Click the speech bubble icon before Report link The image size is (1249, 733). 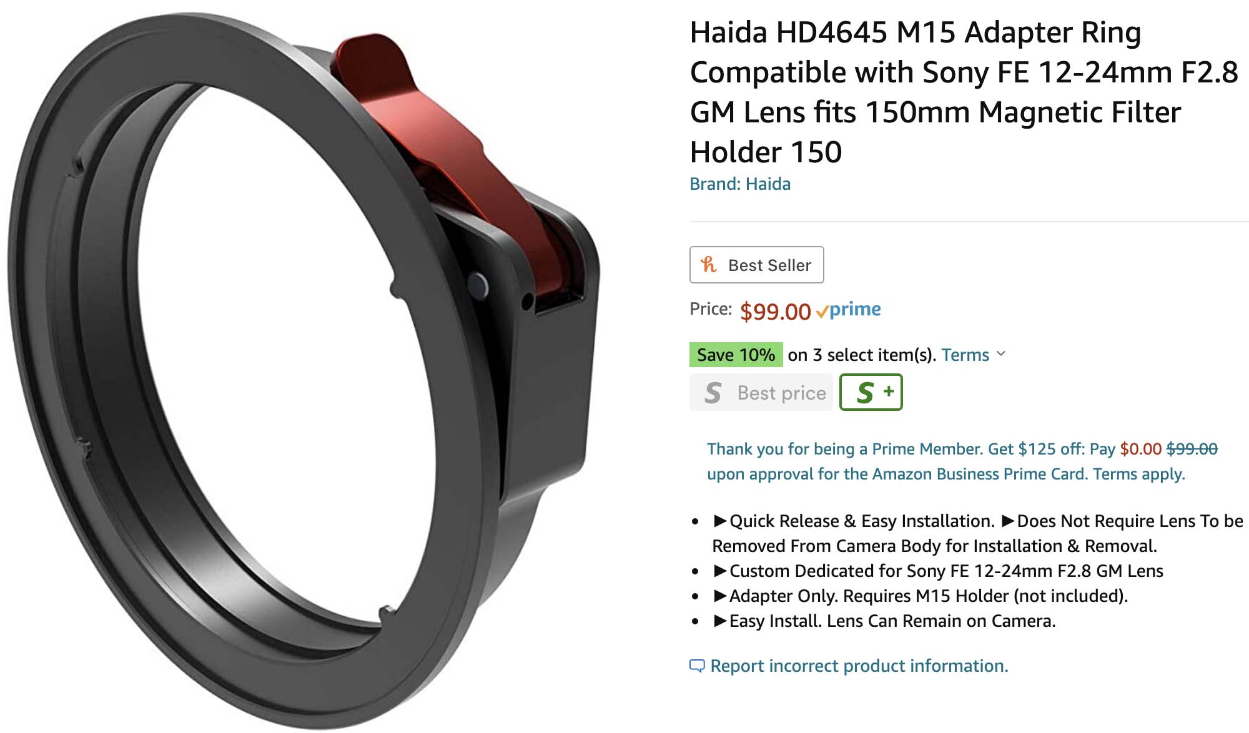coord(697,666)
